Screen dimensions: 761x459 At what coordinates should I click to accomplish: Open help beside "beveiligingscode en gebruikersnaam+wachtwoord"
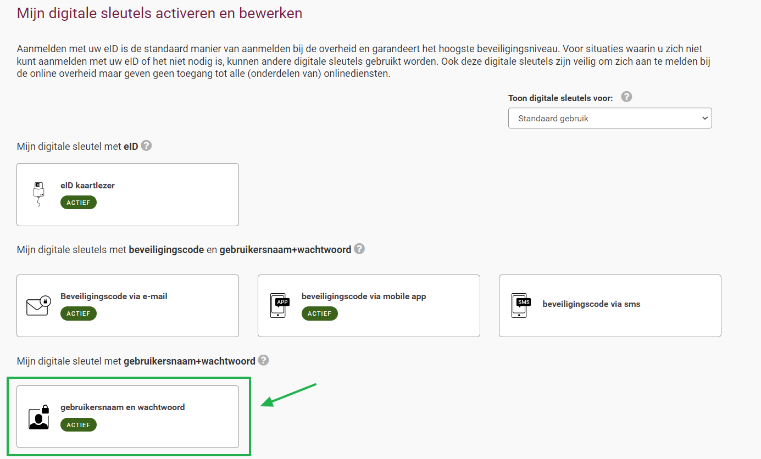360,249
